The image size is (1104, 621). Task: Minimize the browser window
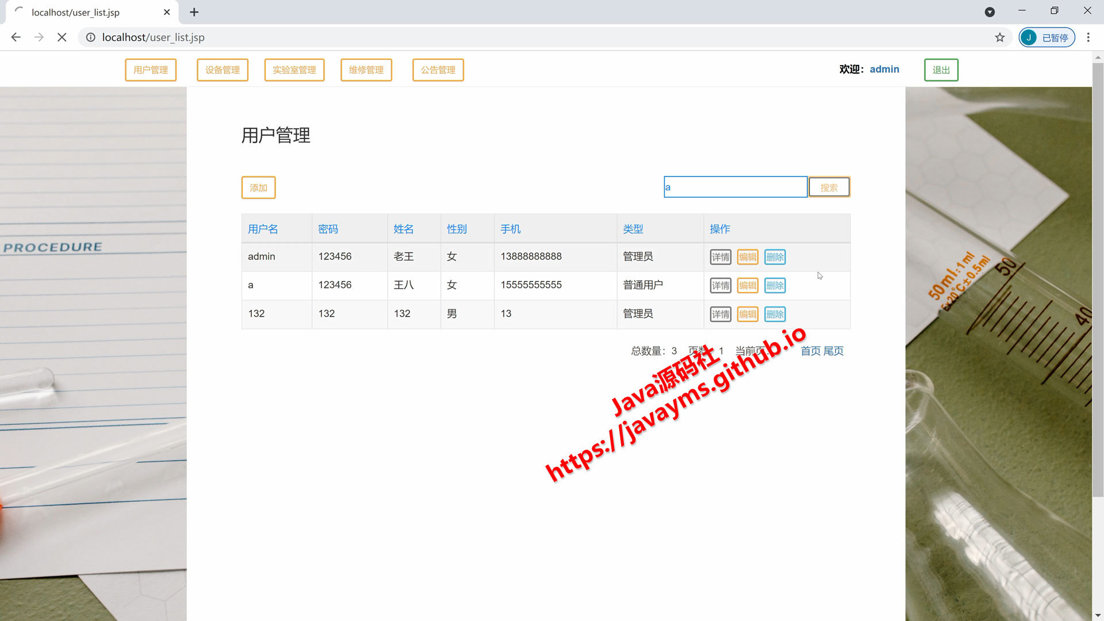[x=1022, y=10]
